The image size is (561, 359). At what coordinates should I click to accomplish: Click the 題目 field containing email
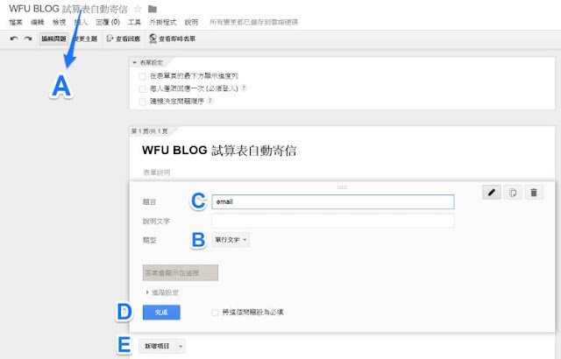pyautogui.click(x=333, y=201)
